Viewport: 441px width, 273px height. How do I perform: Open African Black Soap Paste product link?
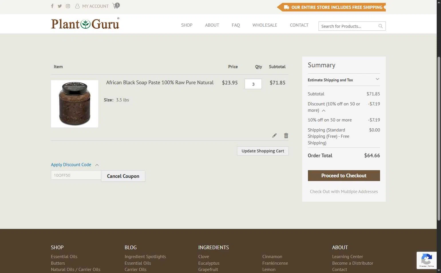(x=160, y=83)
